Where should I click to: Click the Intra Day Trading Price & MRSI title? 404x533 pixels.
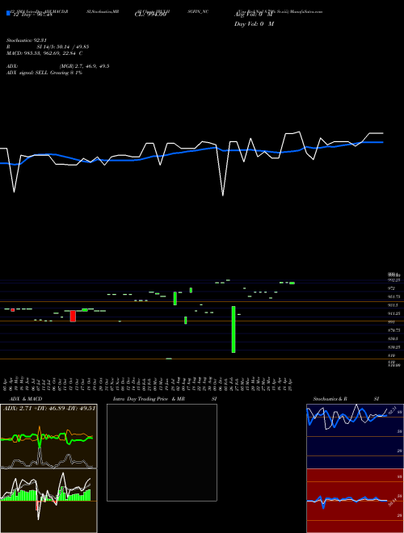pyautogui.click(x=165, y=399)
